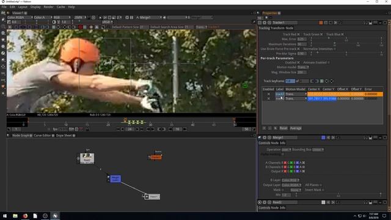Switch to the Curve Editor tab

pos(42,136)
